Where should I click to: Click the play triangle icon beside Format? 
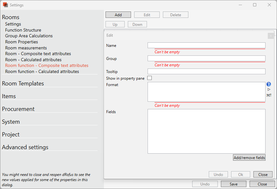tap(269, 90)
